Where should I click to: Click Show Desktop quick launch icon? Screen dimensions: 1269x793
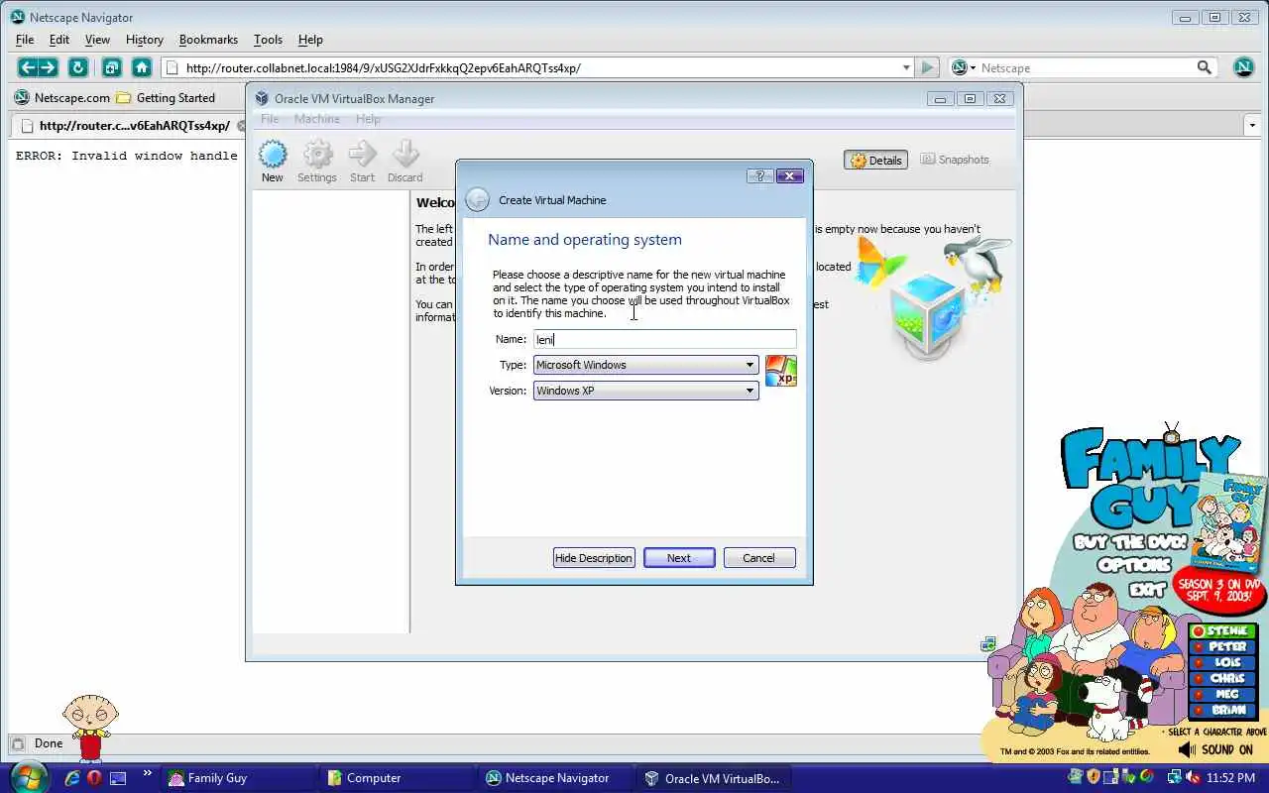pyautogui.click(x=118, y=778)
